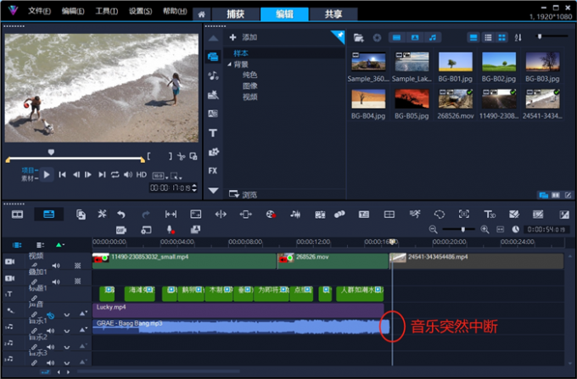
Task: Switch library to list view
Action: click(x=488, y=37)
